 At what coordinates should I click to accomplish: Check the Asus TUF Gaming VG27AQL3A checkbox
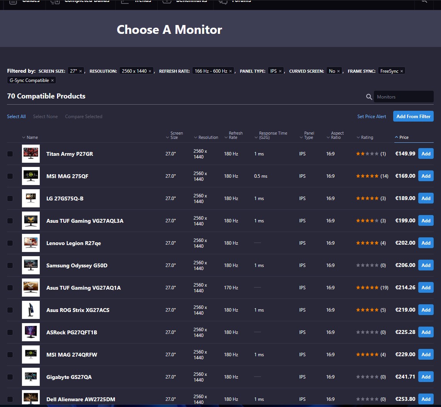(x=10, y=221)
